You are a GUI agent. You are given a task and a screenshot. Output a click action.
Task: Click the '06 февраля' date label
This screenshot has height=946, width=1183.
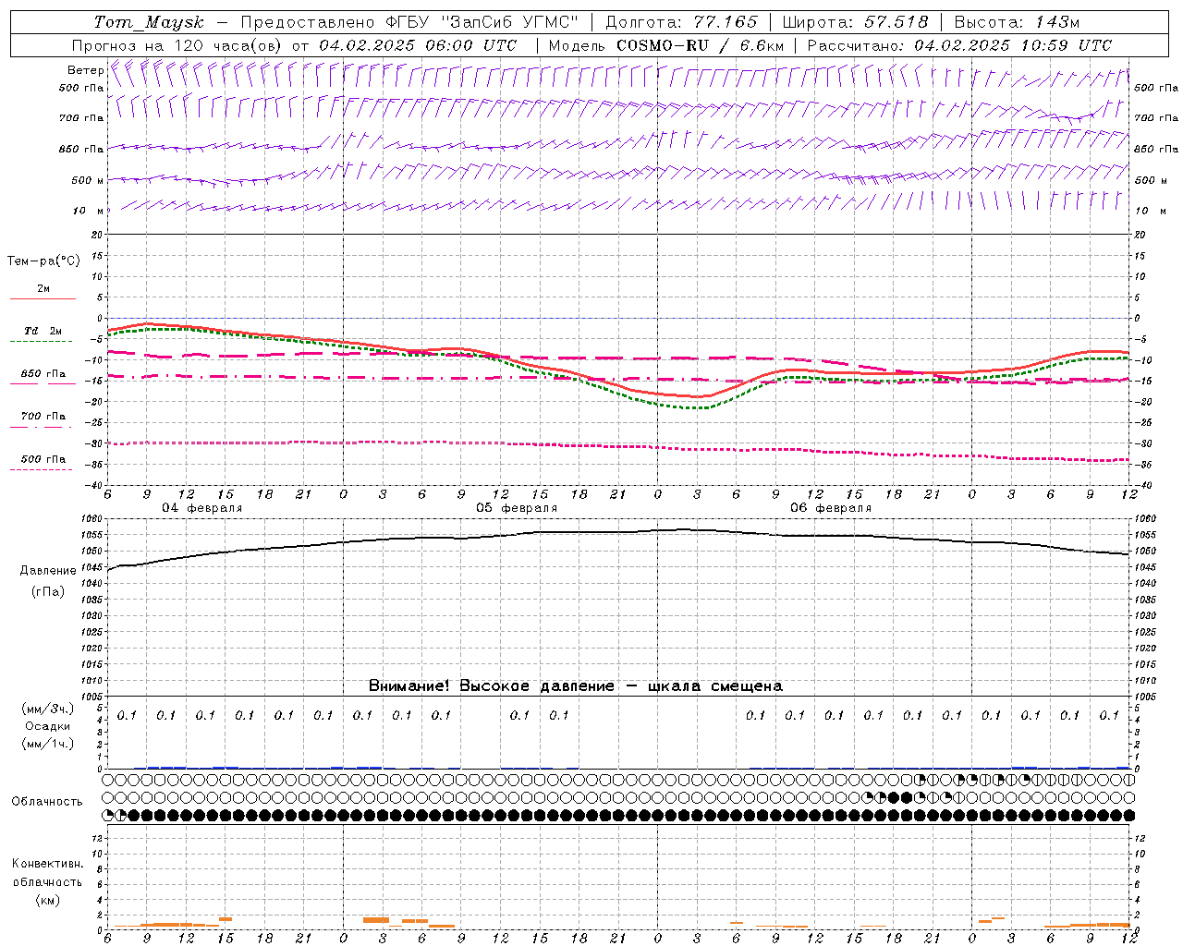[830, 508]
